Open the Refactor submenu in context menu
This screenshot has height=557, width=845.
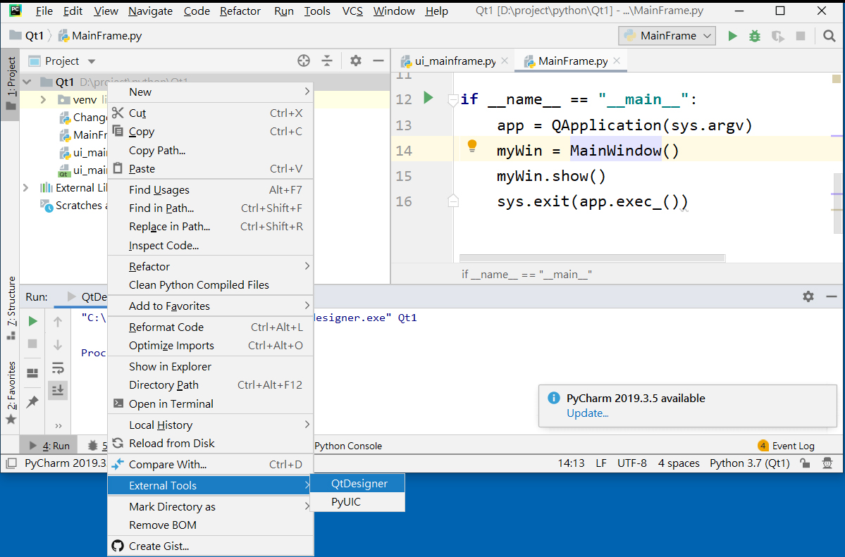[x=210, y=267]
